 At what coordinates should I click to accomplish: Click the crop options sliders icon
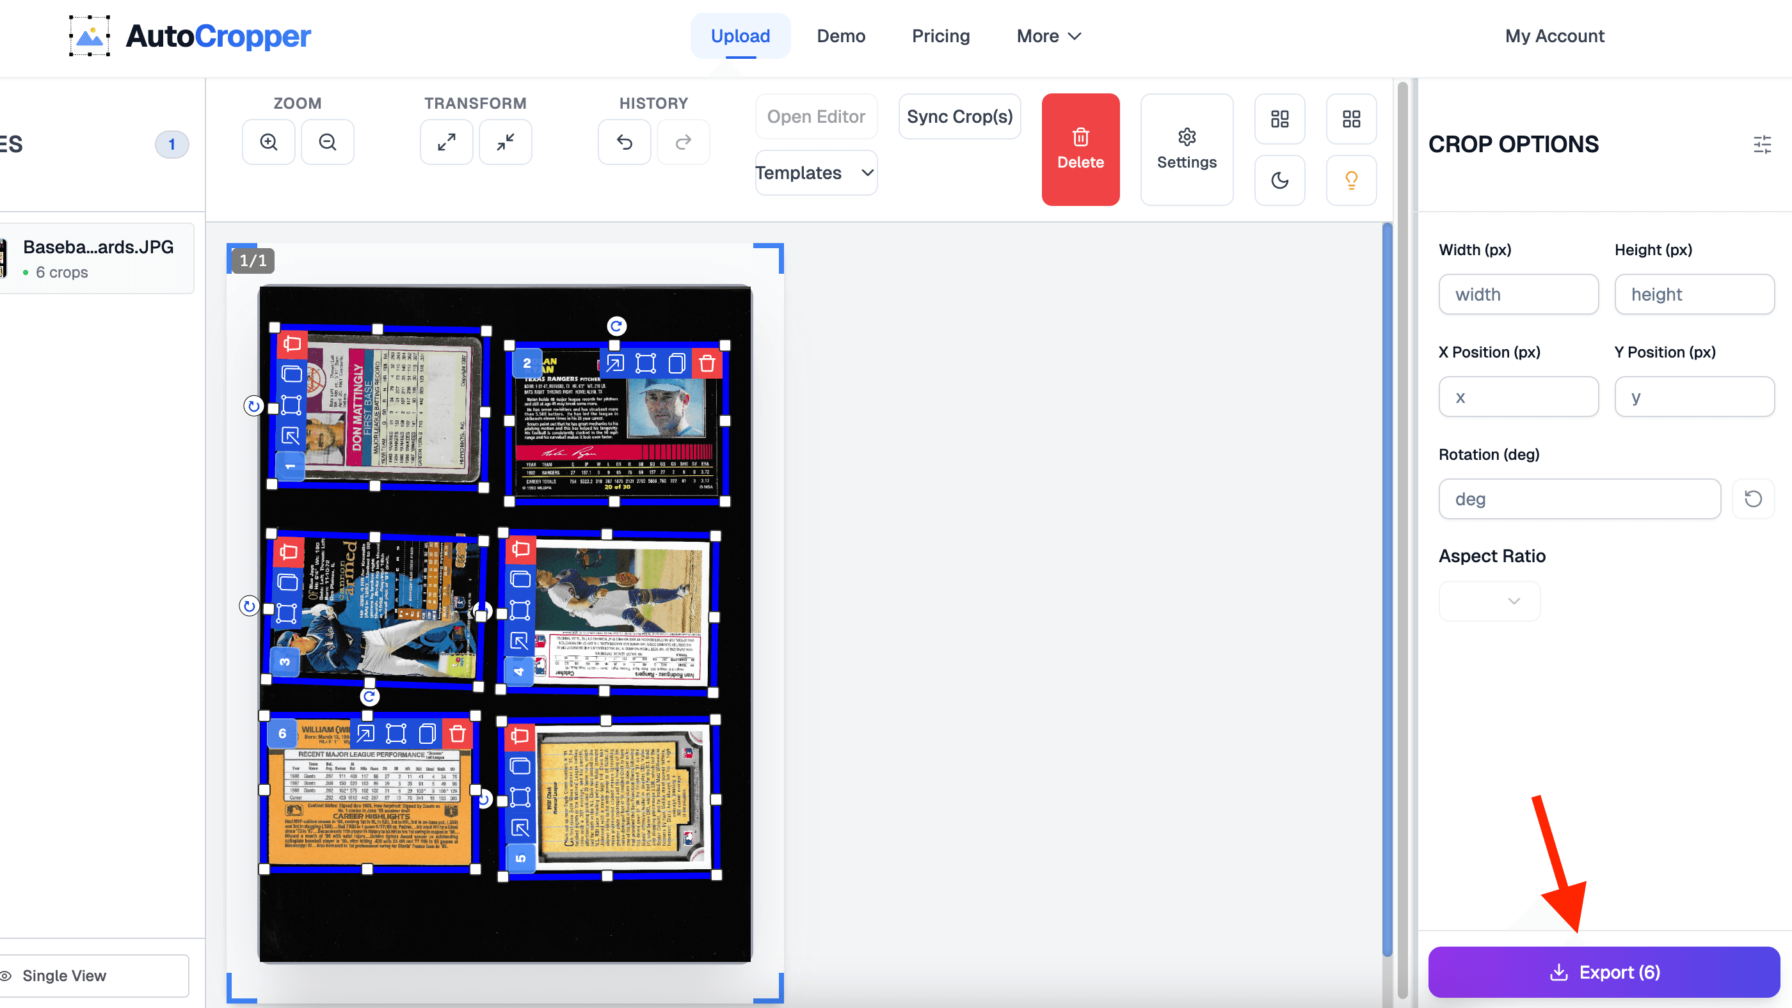(x=1762, y=145)
